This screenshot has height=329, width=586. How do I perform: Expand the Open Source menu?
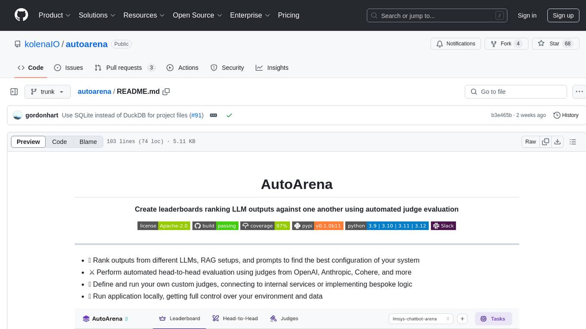click(197, 15)
